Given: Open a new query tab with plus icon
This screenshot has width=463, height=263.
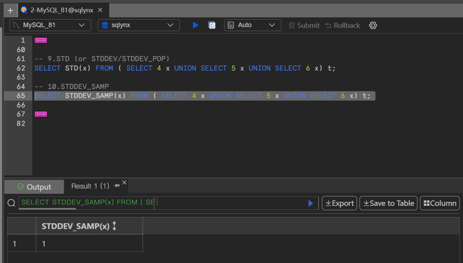Looking at the screenshot, I should click(x=10, y=10).
